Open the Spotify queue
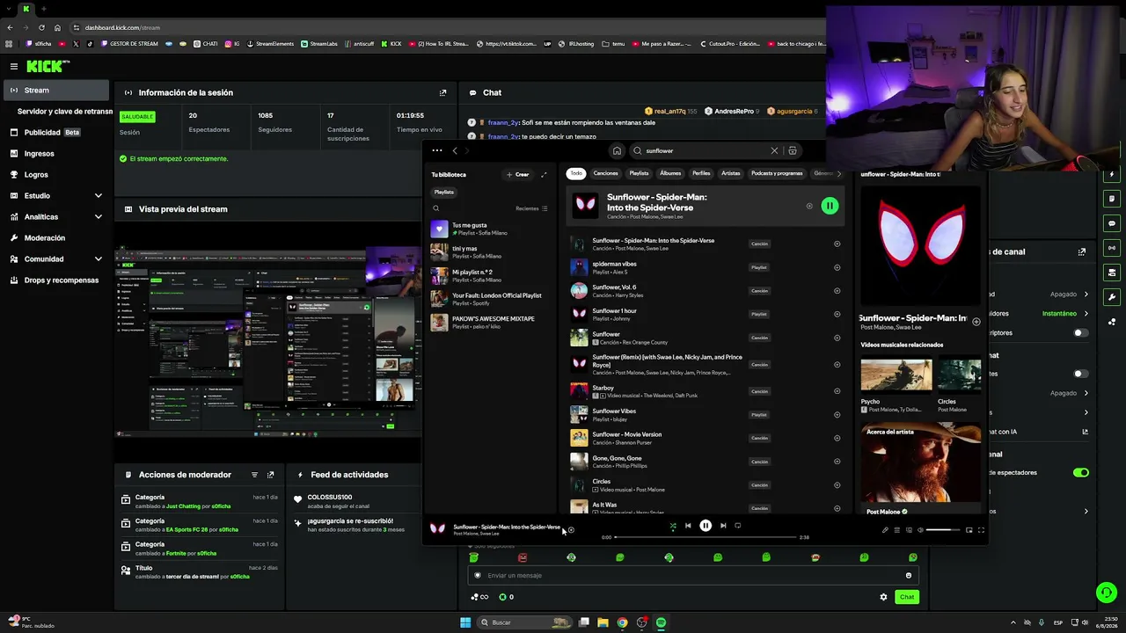The height and width of the screenshot is (633, 1126). [x=897, y=530]
